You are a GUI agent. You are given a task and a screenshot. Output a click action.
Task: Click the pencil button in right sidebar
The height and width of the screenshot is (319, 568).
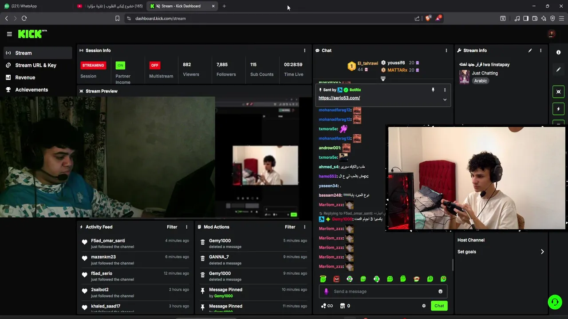[x=559, y=70]
